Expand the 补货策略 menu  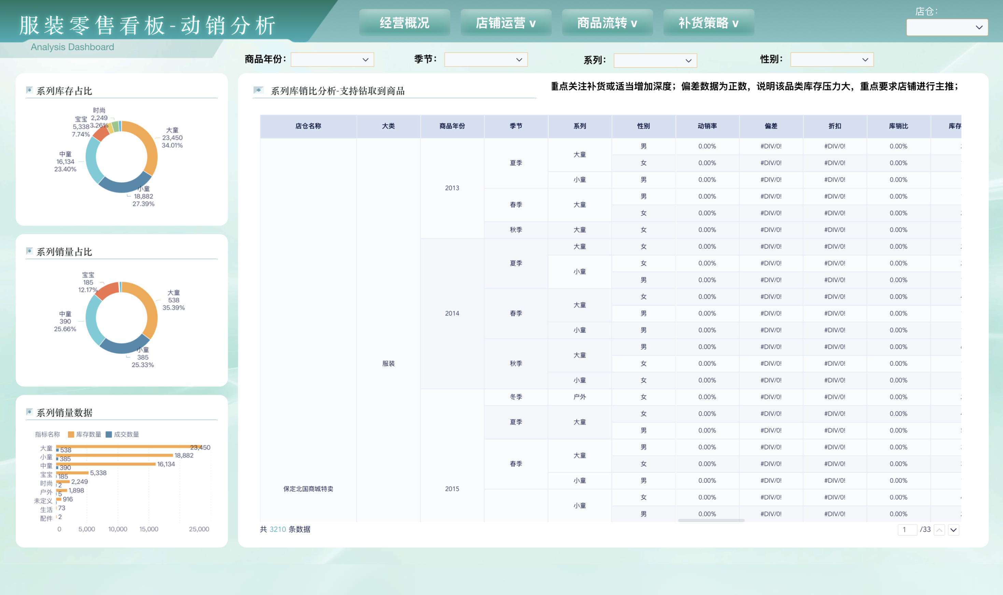708,23
